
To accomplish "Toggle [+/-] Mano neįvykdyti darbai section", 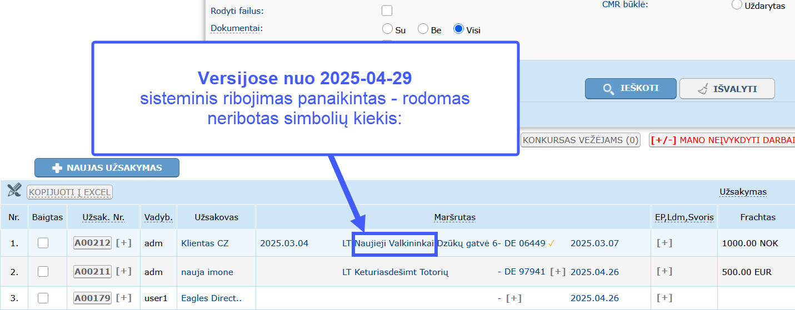I will pos(722,140).
